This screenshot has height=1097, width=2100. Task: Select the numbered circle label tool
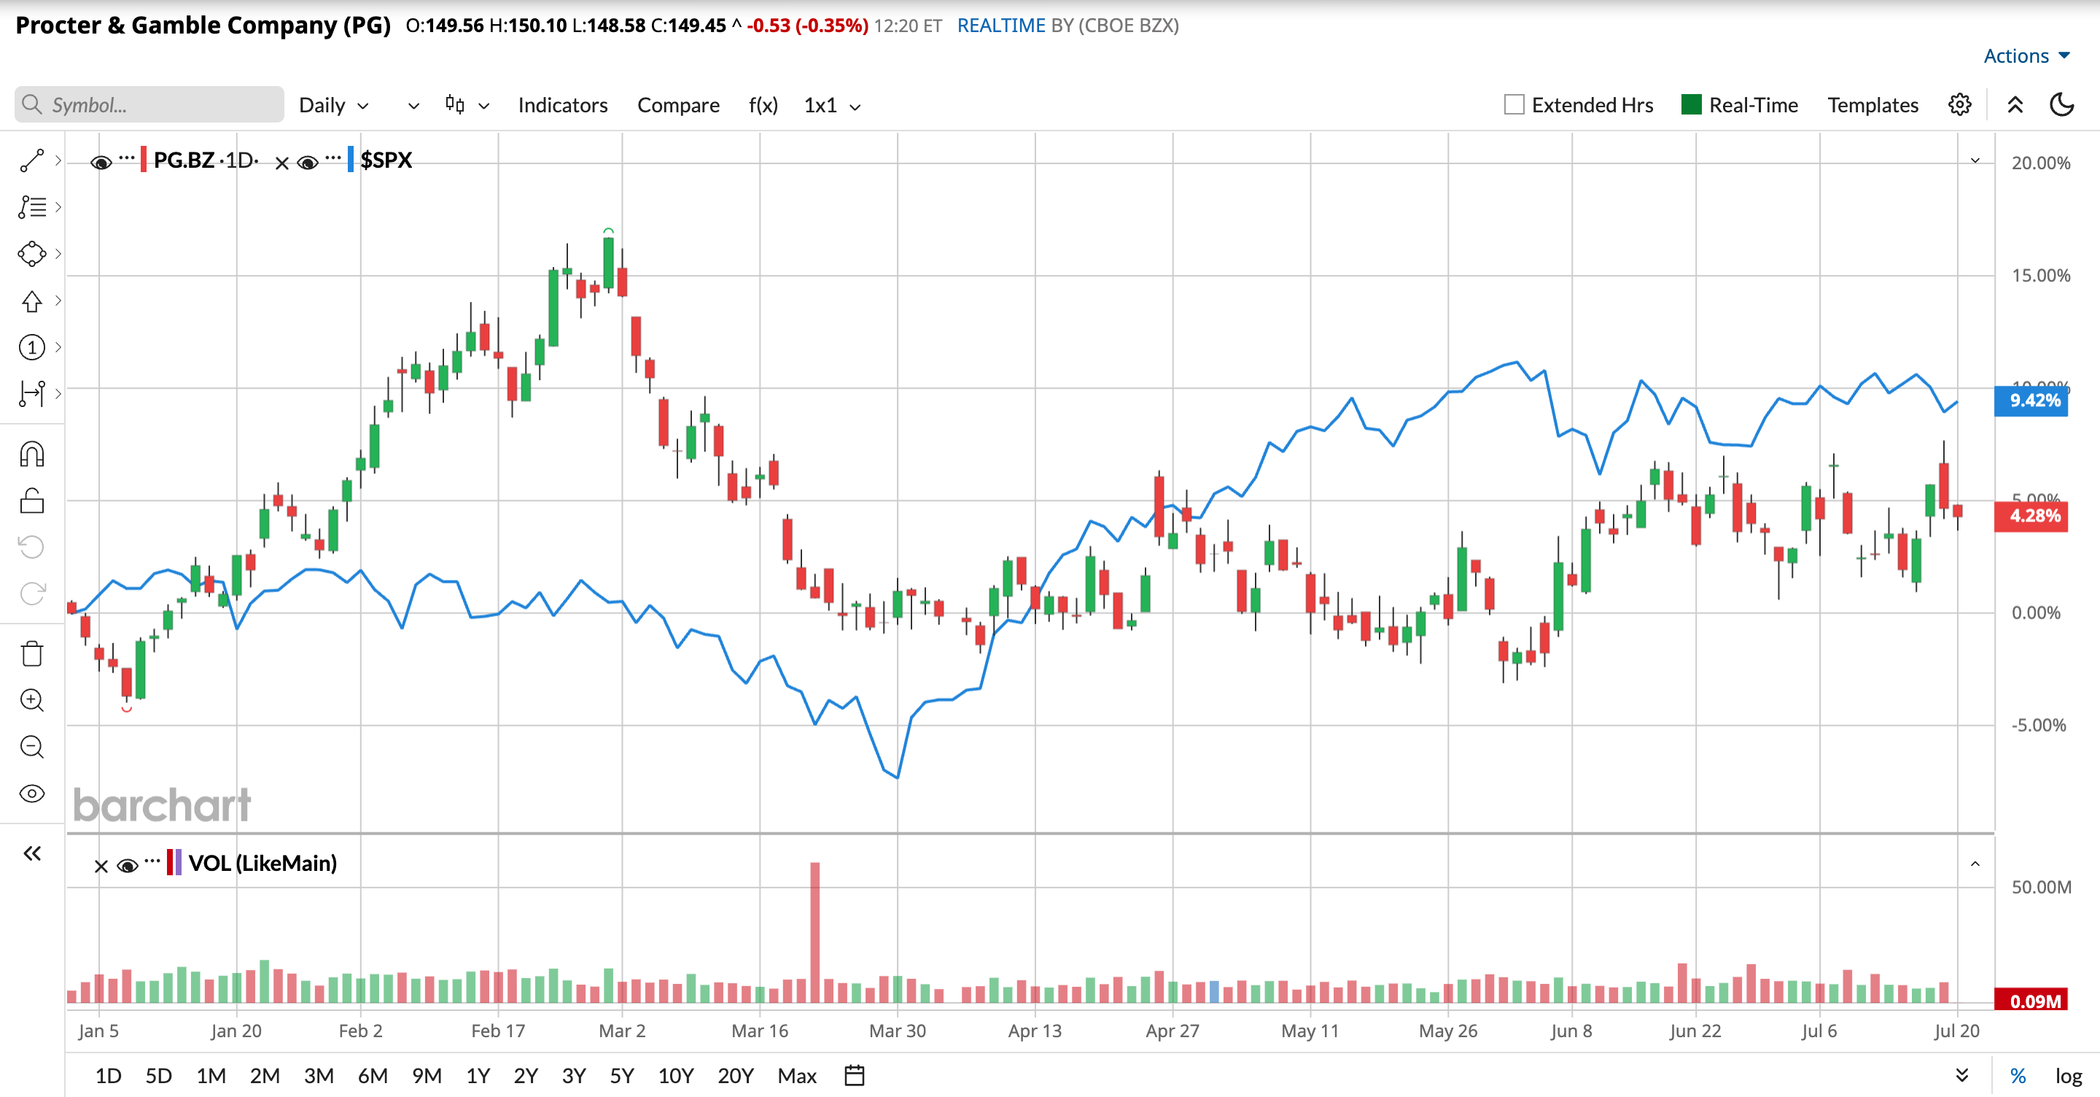[32, 347]
